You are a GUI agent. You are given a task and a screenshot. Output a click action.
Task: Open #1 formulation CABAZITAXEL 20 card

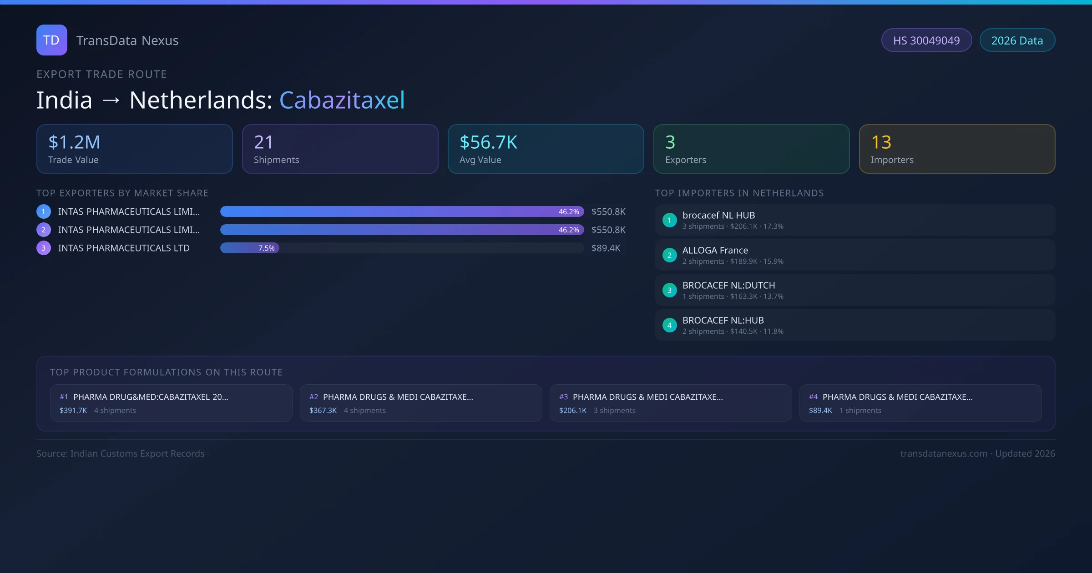pos(171,403)
